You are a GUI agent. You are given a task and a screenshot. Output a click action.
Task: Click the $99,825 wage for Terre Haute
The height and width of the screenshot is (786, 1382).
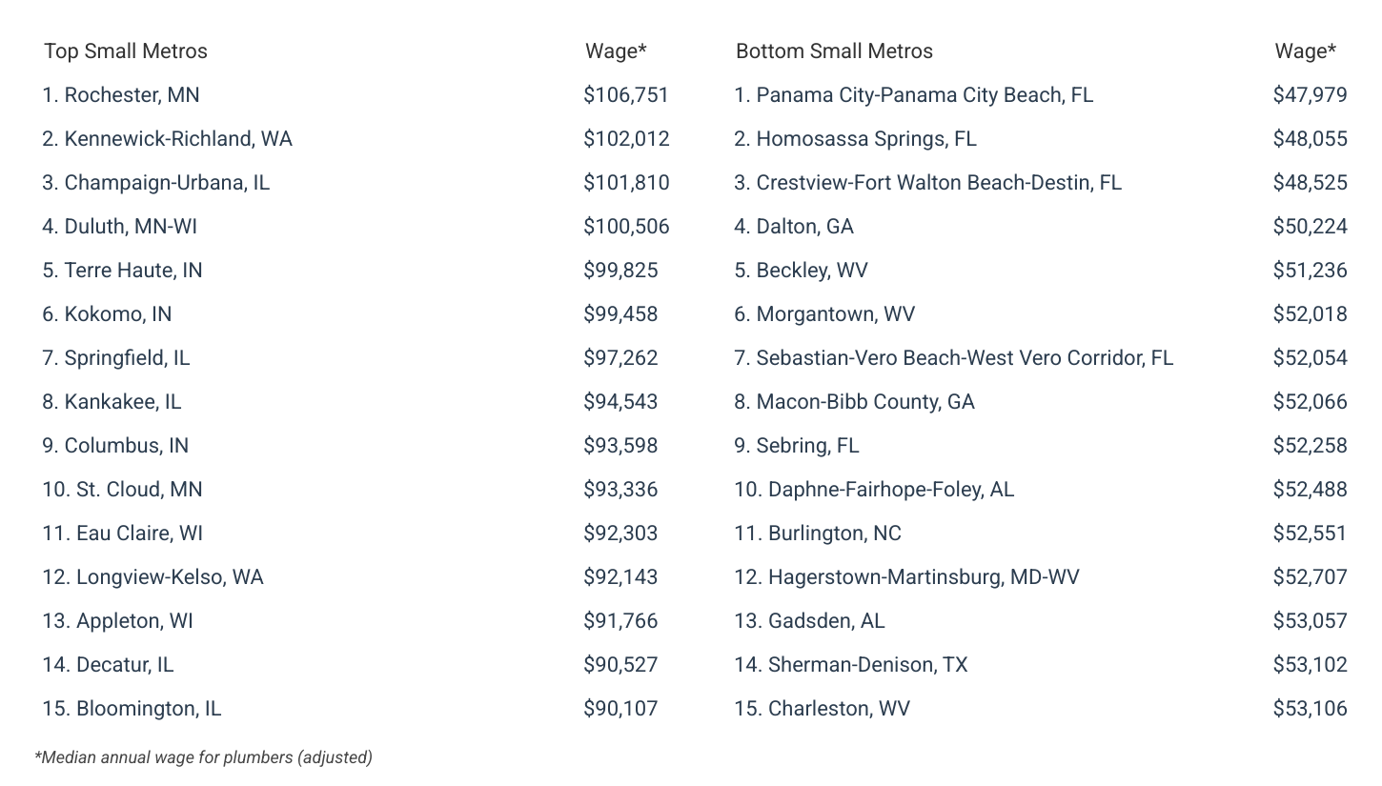tap(620, 271)
